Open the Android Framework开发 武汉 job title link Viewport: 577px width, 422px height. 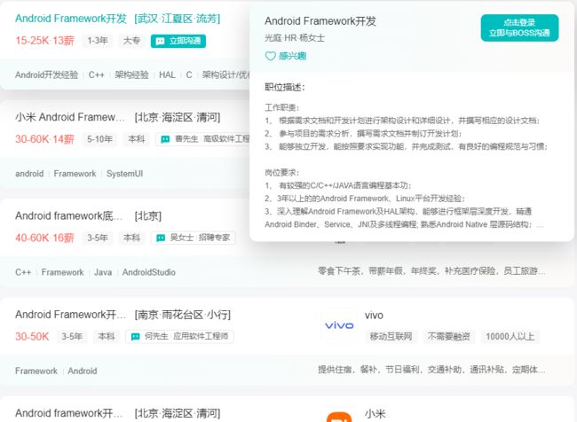click(71, 19)
